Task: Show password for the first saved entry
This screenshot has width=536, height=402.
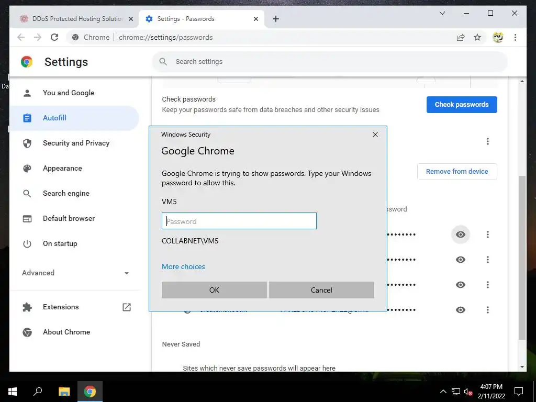Action: point(461,234)
